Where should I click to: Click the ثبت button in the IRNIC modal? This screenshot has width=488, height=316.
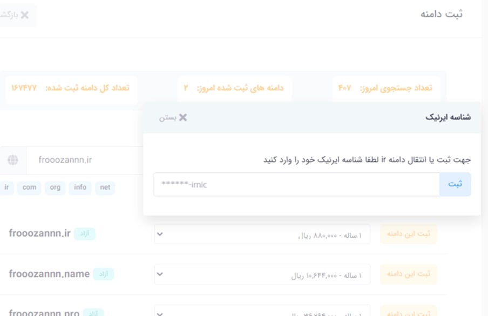coord(456,184)
